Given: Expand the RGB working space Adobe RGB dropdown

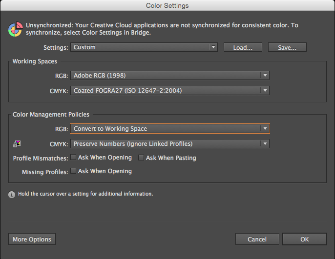Looking at the screenshot, I should 170,76.
